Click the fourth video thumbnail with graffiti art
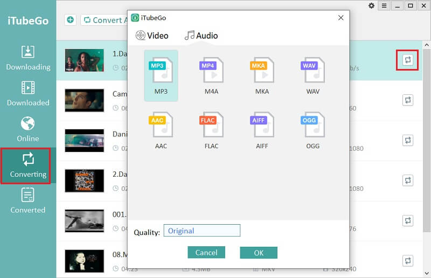 point(85,180)
